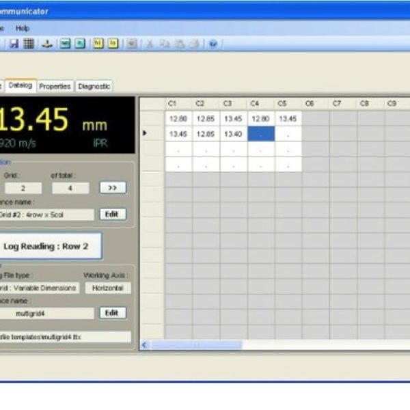Select column header C8

[370, 104]
